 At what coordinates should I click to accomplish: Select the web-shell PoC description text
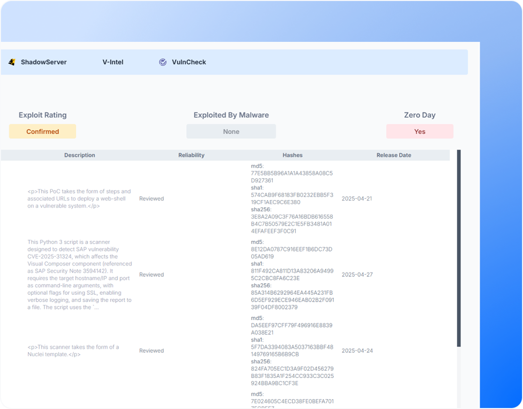coord(79,199)
